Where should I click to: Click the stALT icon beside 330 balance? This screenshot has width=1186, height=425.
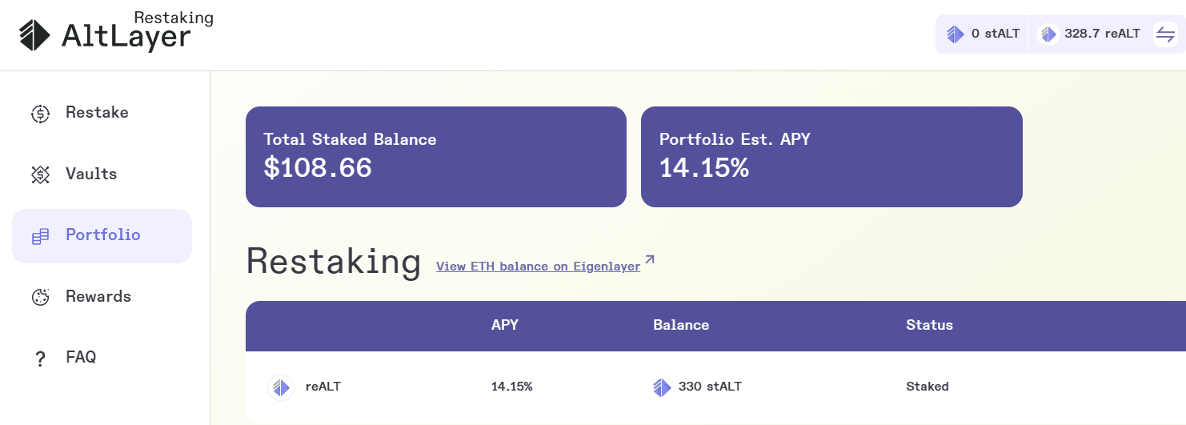tap(662, 387)
